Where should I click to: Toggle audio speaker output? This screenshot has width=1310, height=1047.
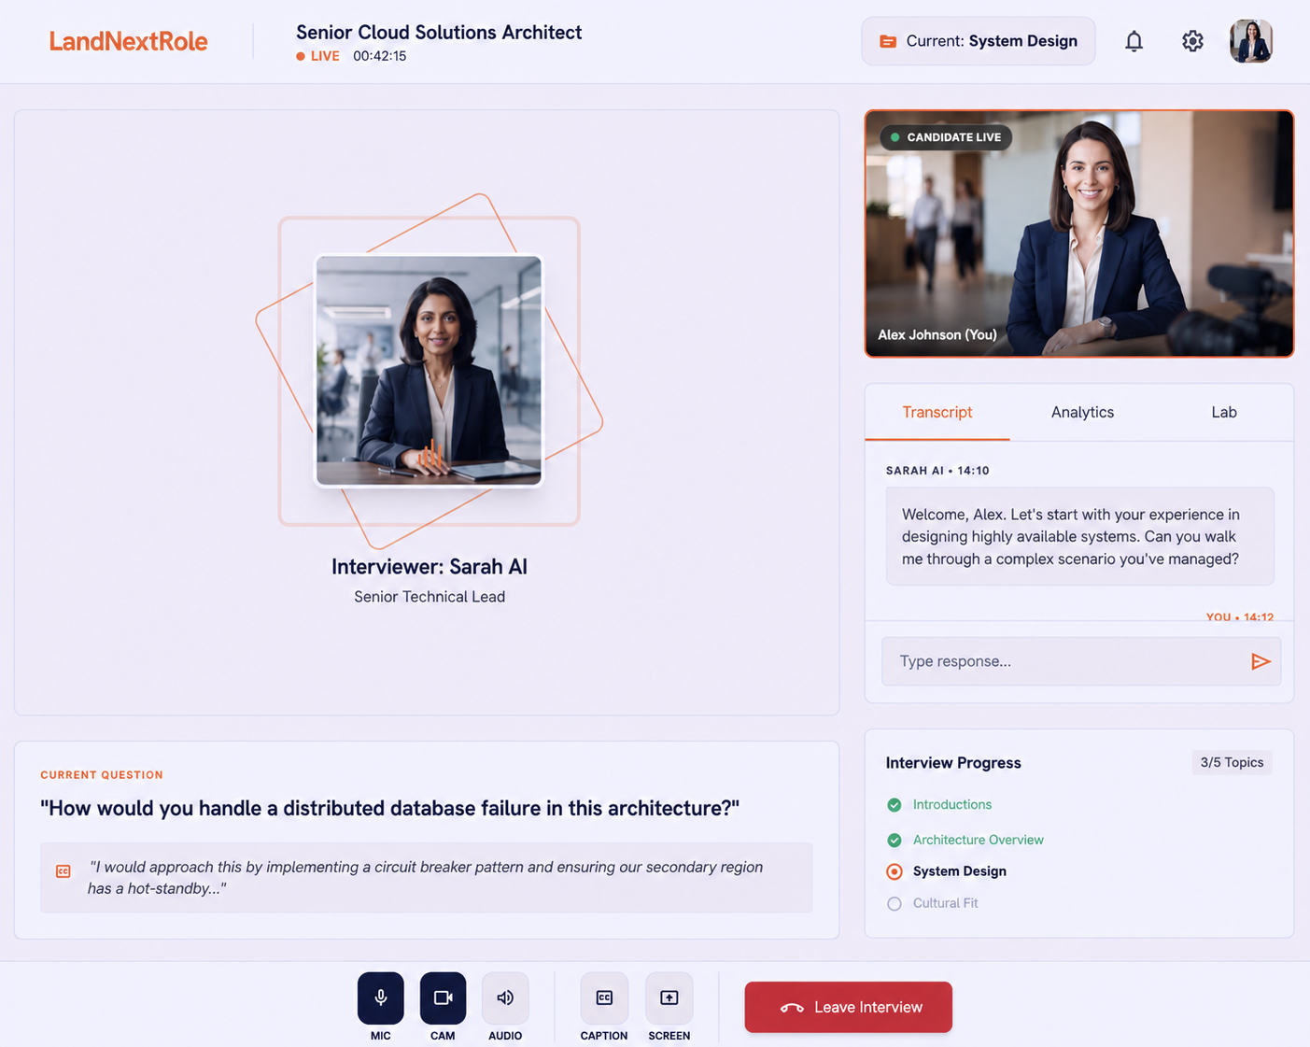[x=505, y=997]
